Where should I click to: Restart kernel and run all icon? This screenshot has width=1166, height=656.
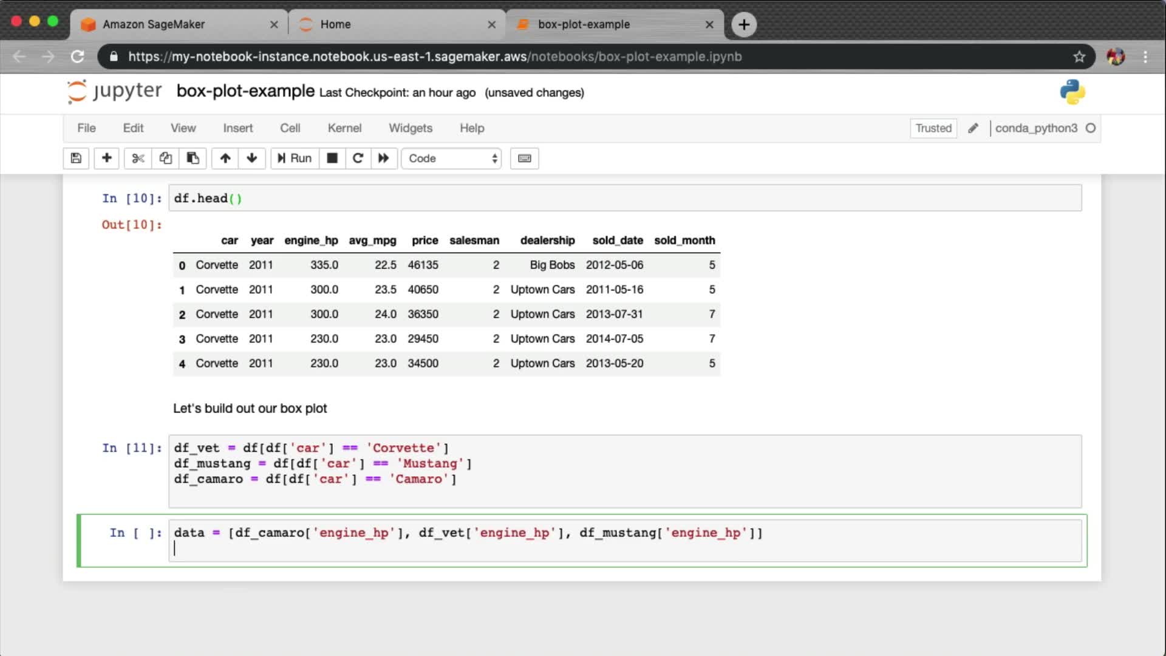coord(383,159)
